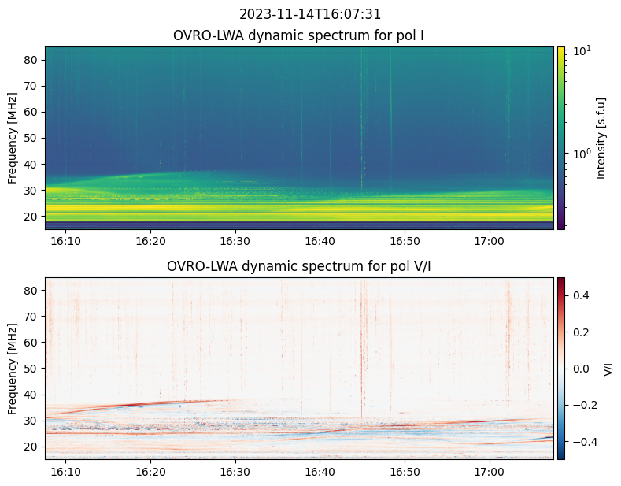The width and height of the screenshot is (621, 486).
Task: Click the 16:50 tick under bottom plot
Action: click(404, 472)
